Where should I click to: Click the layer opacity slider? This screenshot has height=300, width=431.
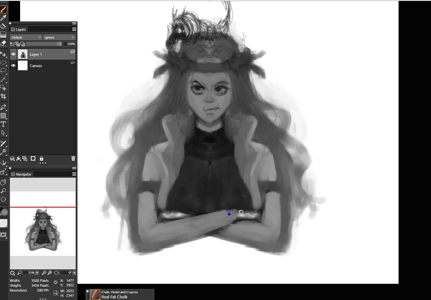point(43,44)
